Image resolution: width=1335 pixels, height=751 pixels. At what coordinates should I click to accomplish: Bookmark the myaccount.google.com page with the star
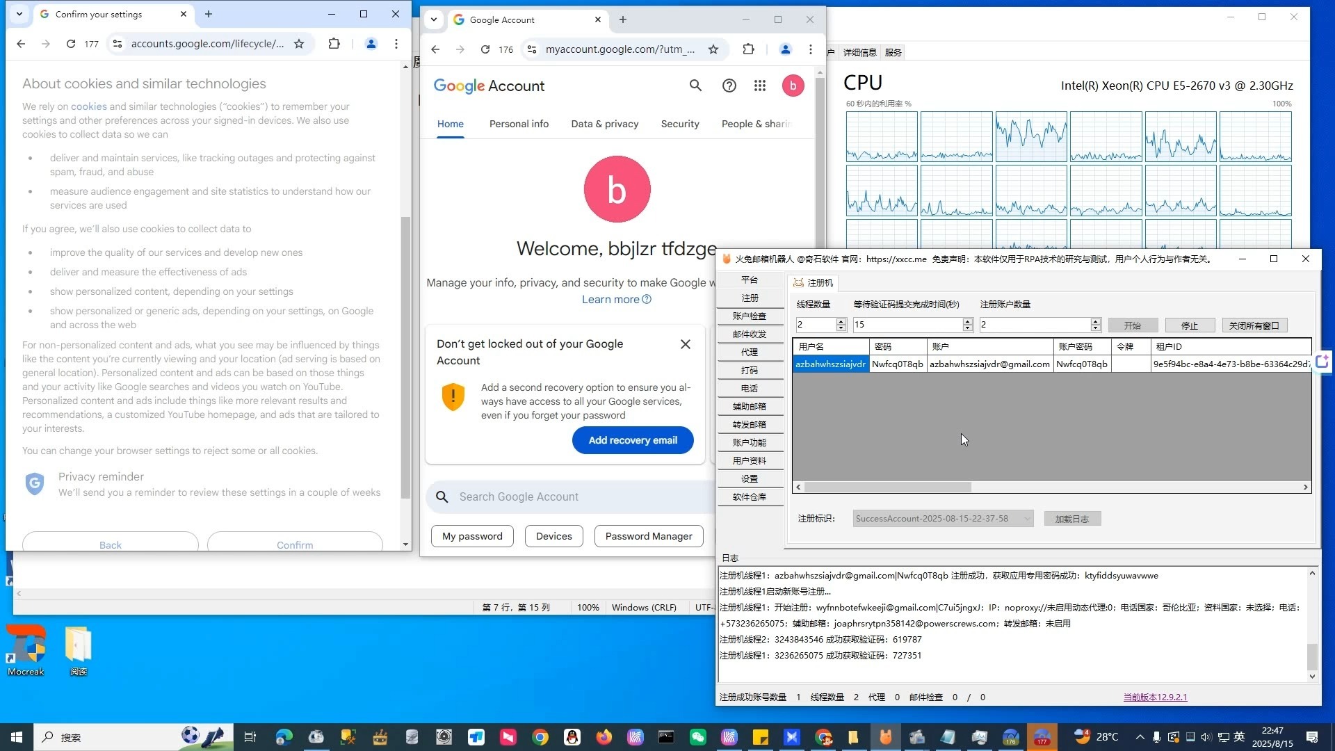713,49
